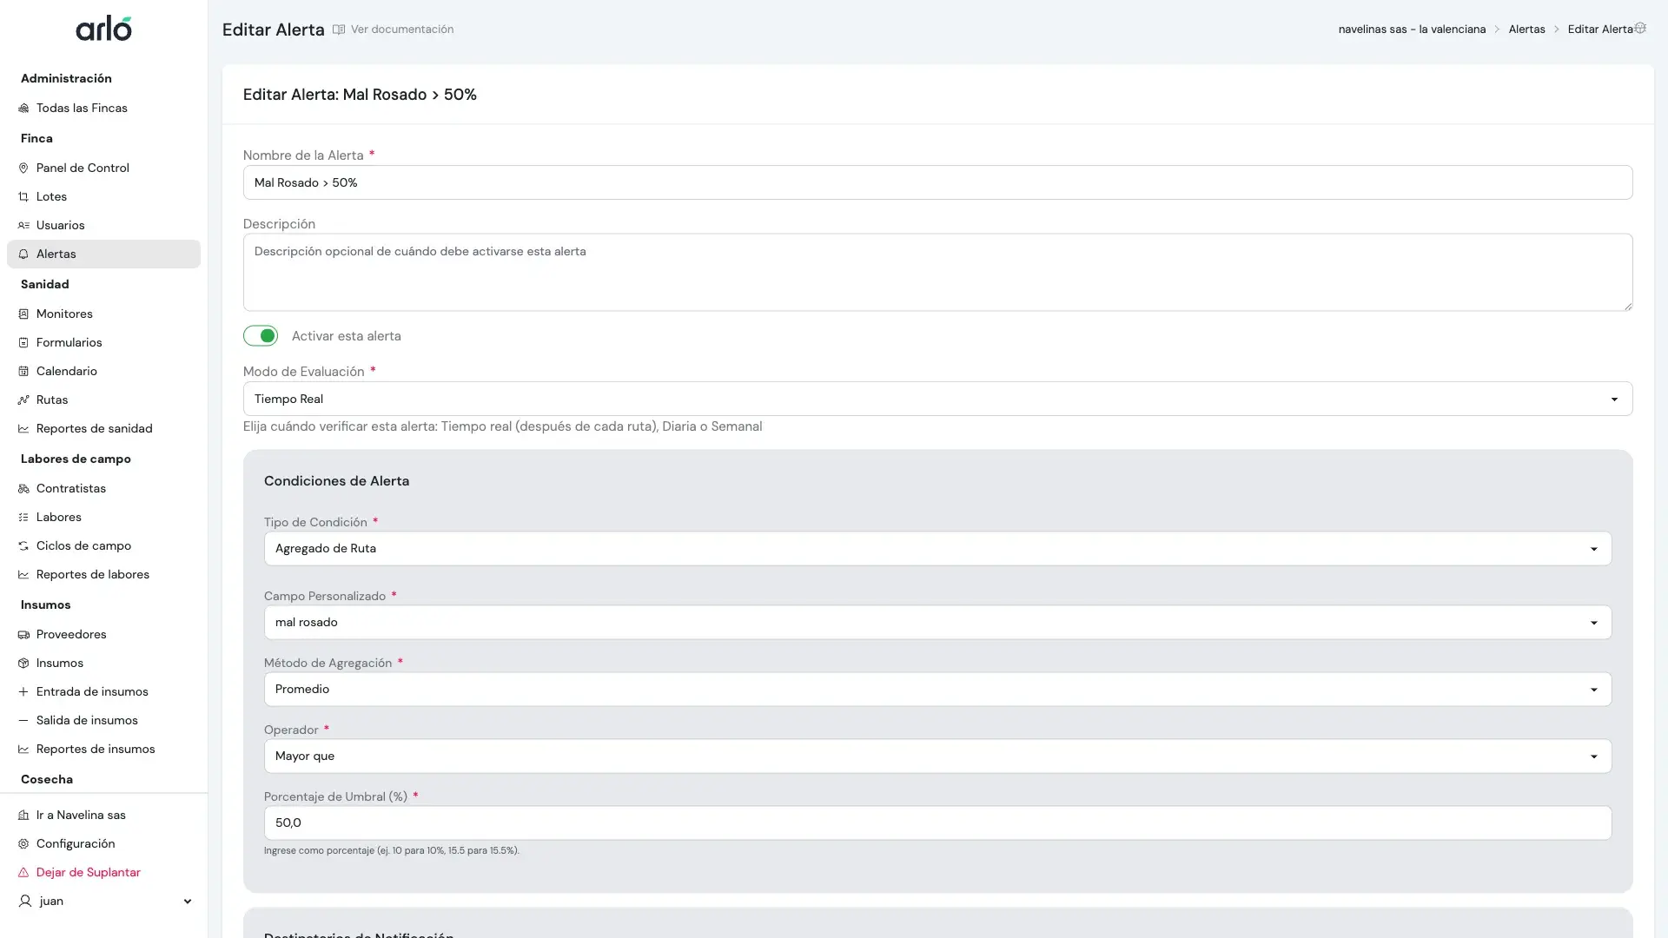
Task: Navigate to Alertas in the breadcrumb
Action: [1528, 29]
